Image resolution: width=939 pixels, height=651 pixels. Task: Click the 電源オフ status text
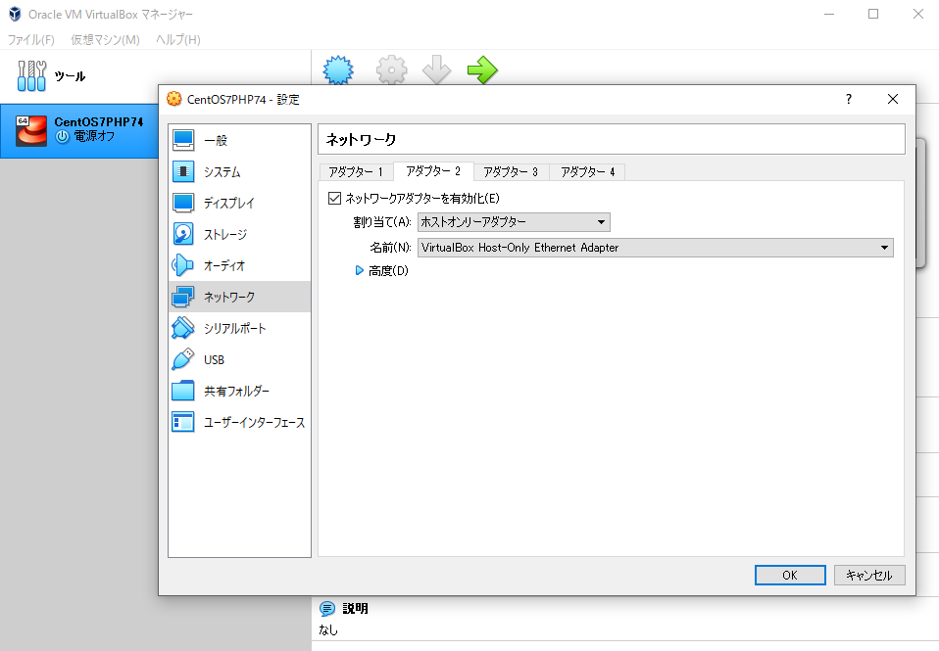[x=94, y=136]
